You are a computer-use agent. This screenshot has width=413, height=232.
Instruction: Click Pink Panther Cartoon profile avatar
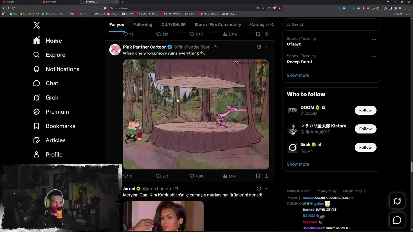[x=115, y=50]
